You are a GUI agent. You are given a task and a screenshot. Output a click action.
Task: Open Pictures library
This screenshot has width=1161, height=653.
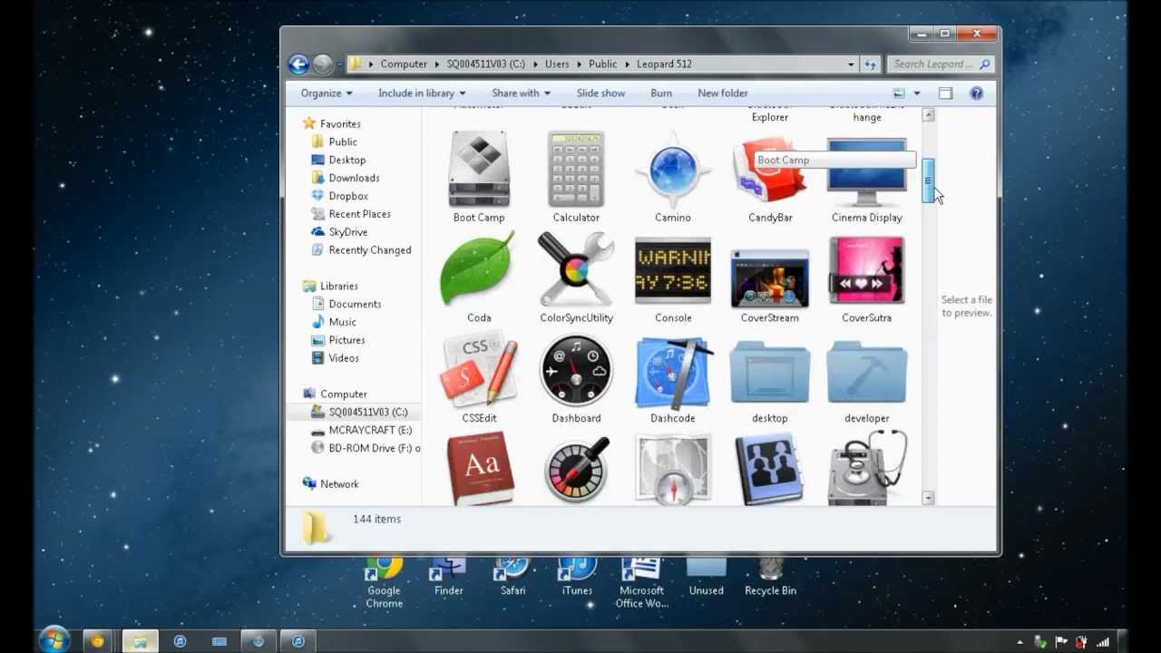346,340
